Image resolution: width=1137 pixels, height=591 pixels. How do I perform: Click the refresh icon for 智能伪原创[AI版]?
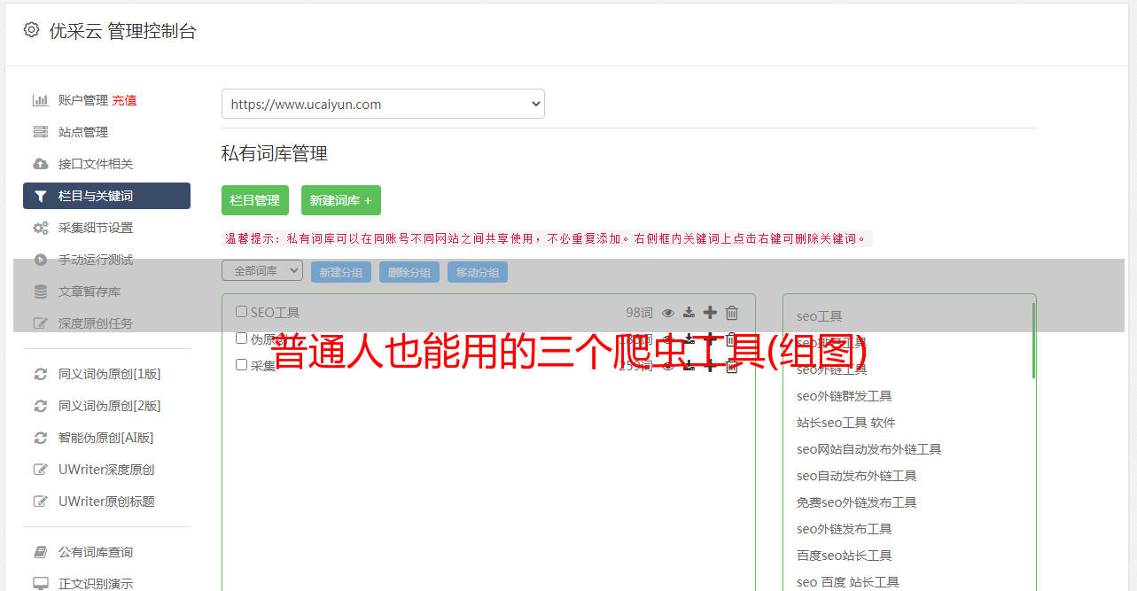click(x=40, y=438)
